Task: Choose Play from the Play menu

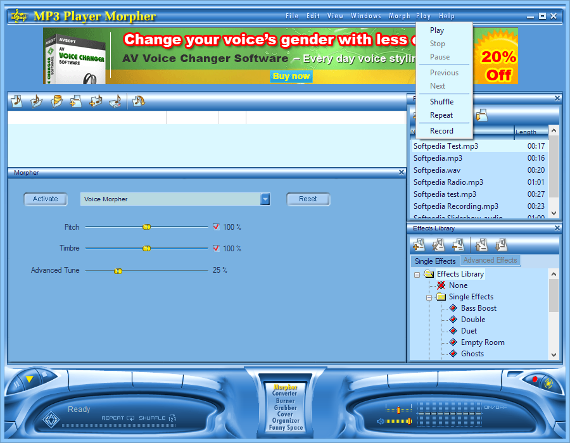Action: click(x=444, y=30)
